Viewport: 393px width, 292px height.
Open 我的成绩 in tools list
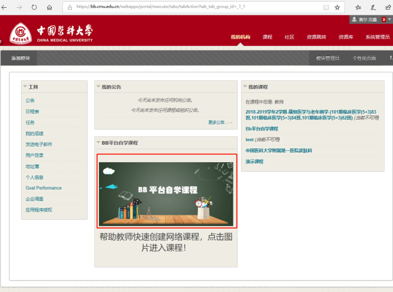click(x=34, y=133)
